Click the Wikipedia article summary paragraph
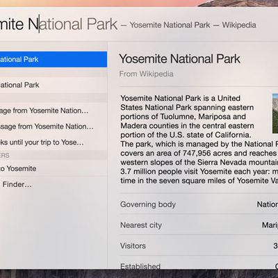Image resolution: width=278 pixels, height=278 pixels. 199,140
